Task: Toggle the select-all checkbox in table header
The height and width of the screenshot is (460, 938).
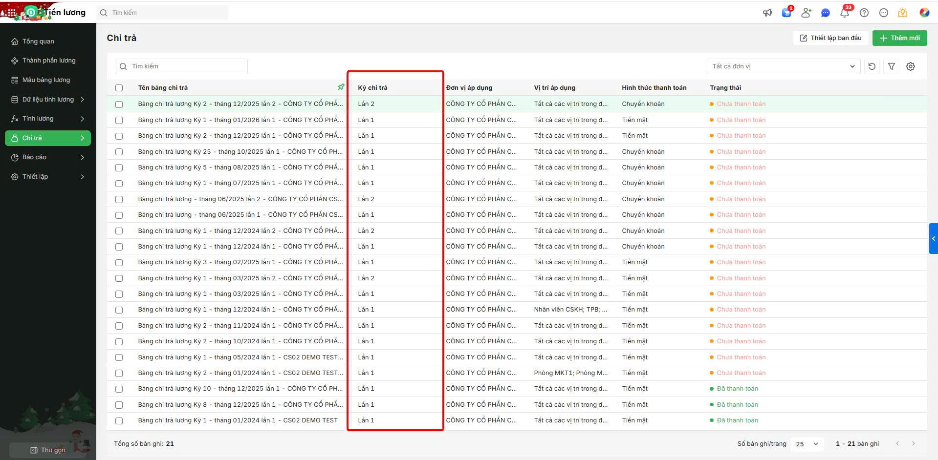Action: point(119,88)
